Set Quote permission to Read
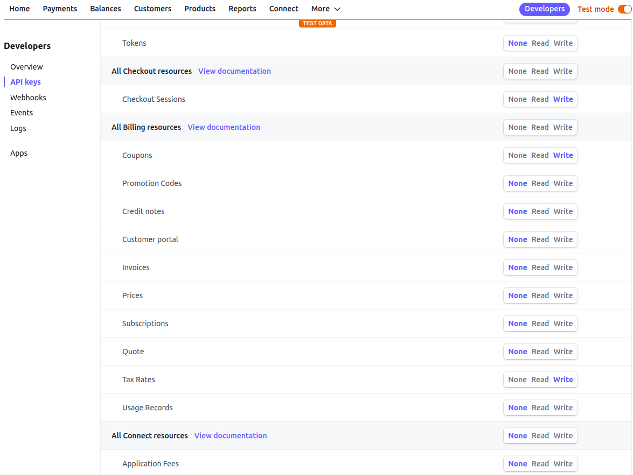This screenshot has height=475, width=633. (540, 352)
